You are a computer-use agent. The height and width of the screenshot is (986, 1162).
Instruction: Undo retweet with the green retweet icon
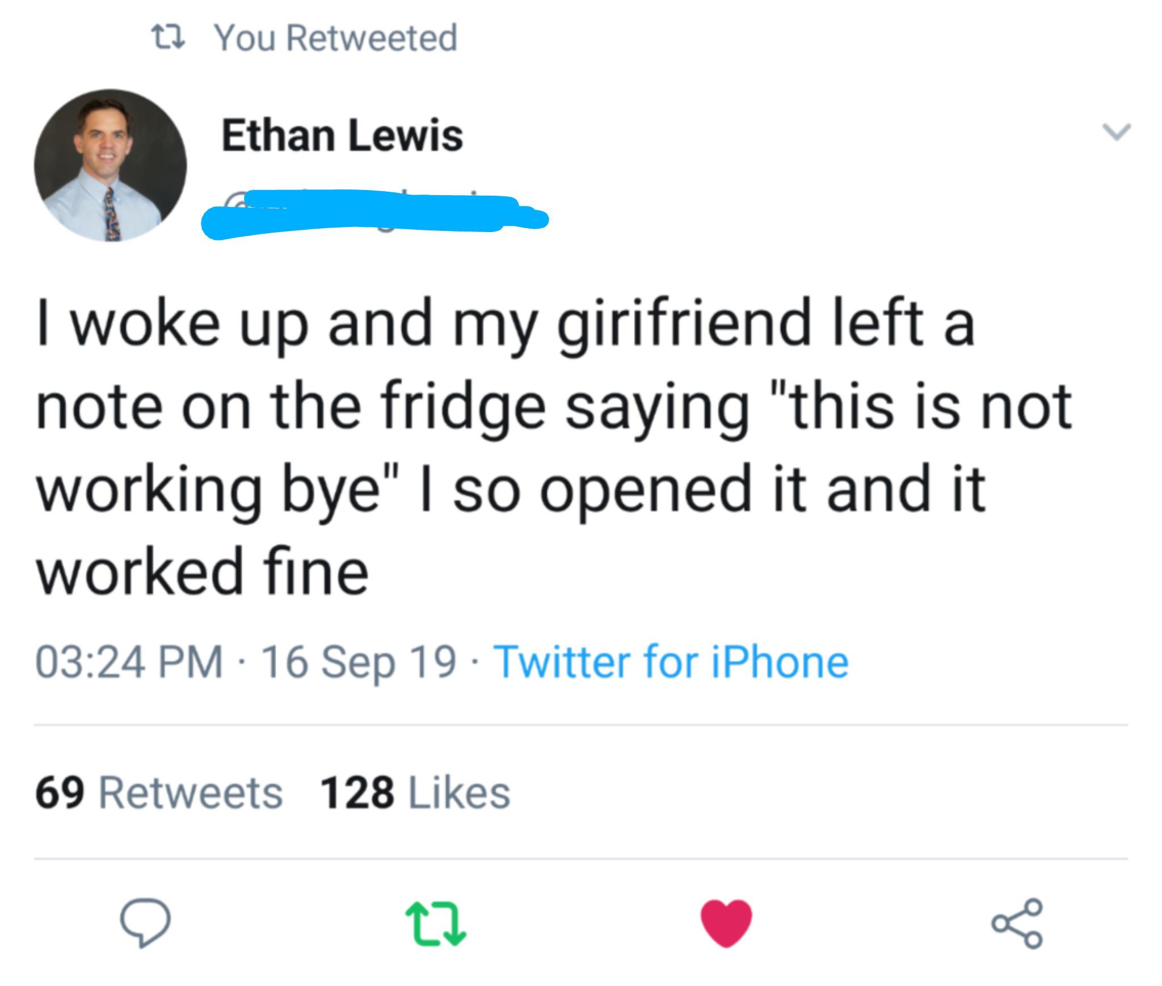tap(436, 924)
